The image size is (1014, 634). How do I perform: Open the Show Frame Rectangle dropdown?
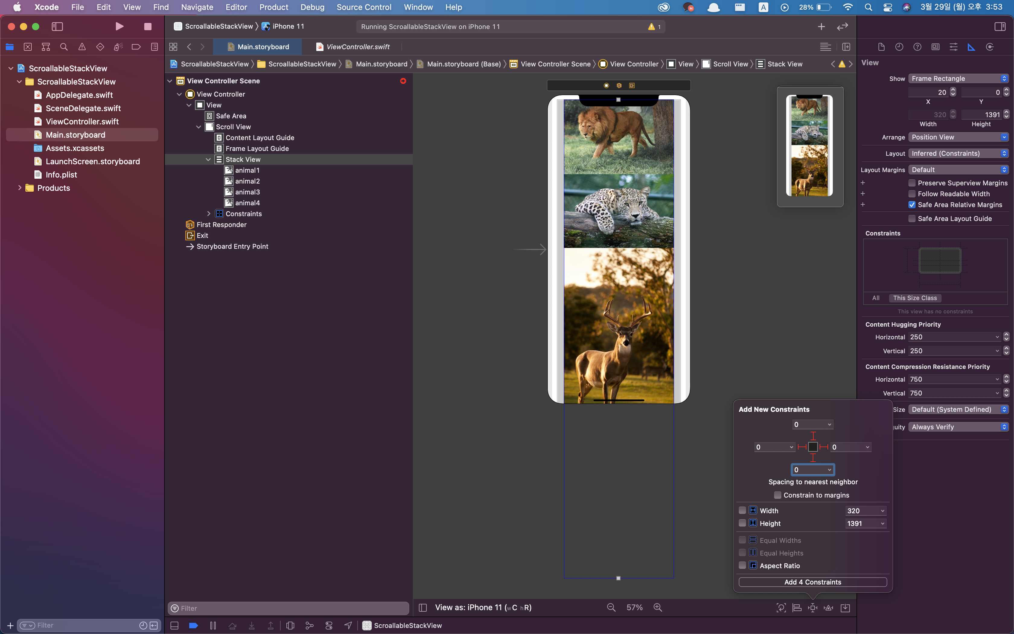point(958,78)
